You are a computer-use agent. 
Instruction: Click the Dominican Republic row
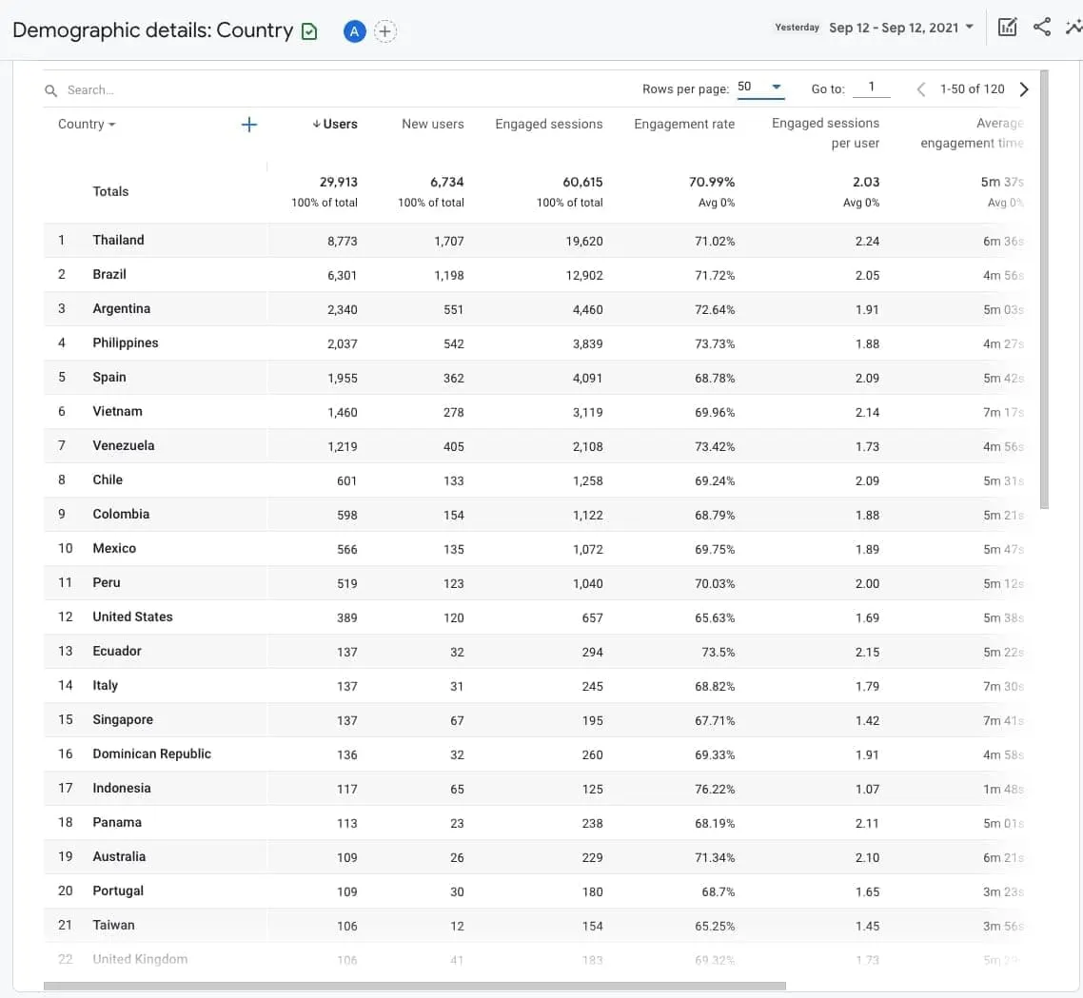click(x=534, y=754)
